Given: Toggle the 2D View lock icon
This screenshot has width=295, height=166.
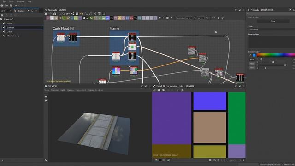Looking at the screenshot, I should [244, 160].
